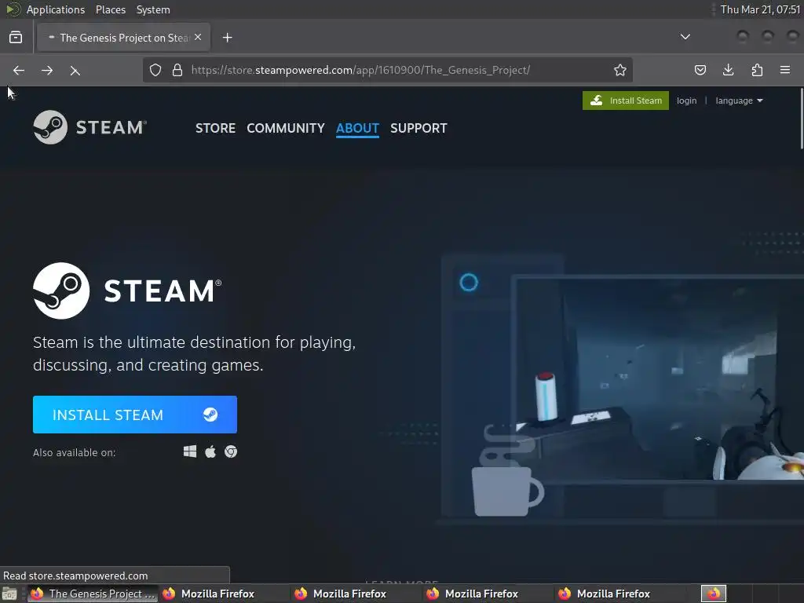The height and width of the screenshot is (603, 804).
Task: Show tracking protection shield info
Action: [x=155, y=70]
